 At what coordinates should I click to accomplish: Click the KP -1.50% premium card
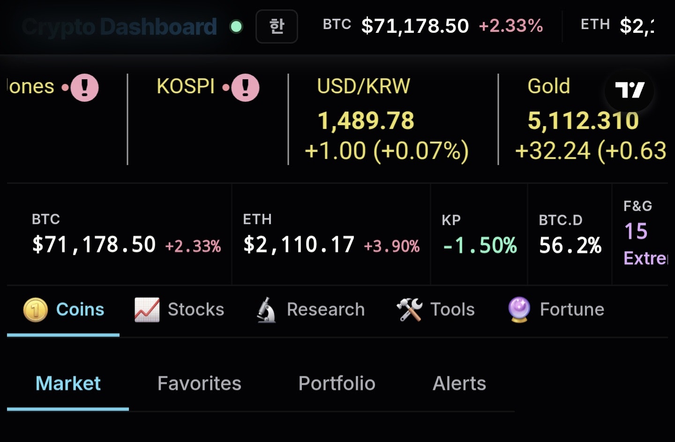478,234
